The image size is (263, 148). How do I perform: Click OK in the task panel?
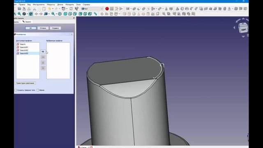(31, 28)
